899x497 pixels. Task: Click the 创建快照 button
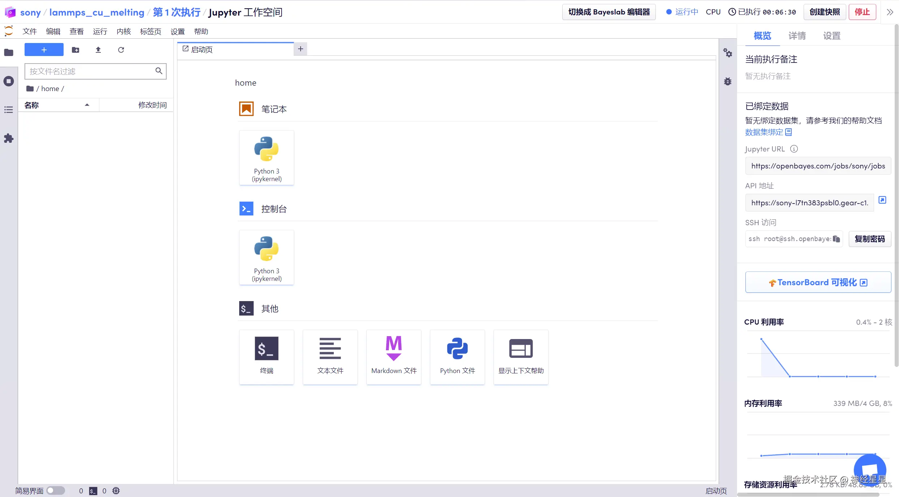(824, 12)
